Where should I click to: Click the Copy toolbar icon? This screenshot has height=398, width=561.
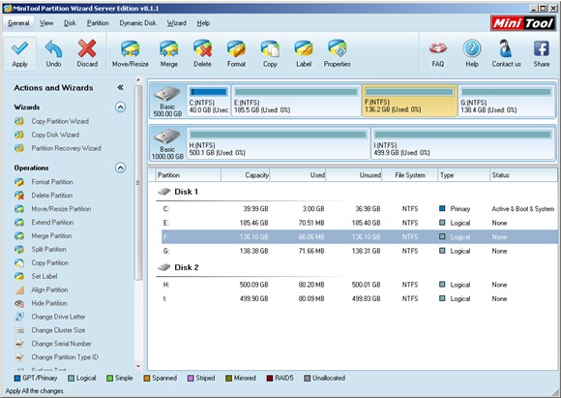(x=270, y=48)
